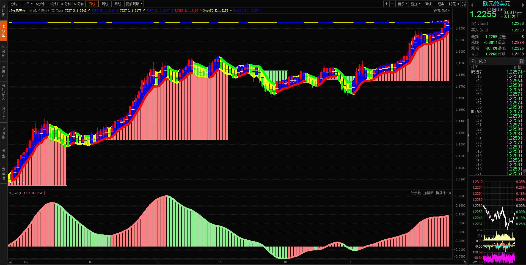The image size is (526, 265).
Task: Open 更多周期 period dropdown
Action: (x=134, y=4)
